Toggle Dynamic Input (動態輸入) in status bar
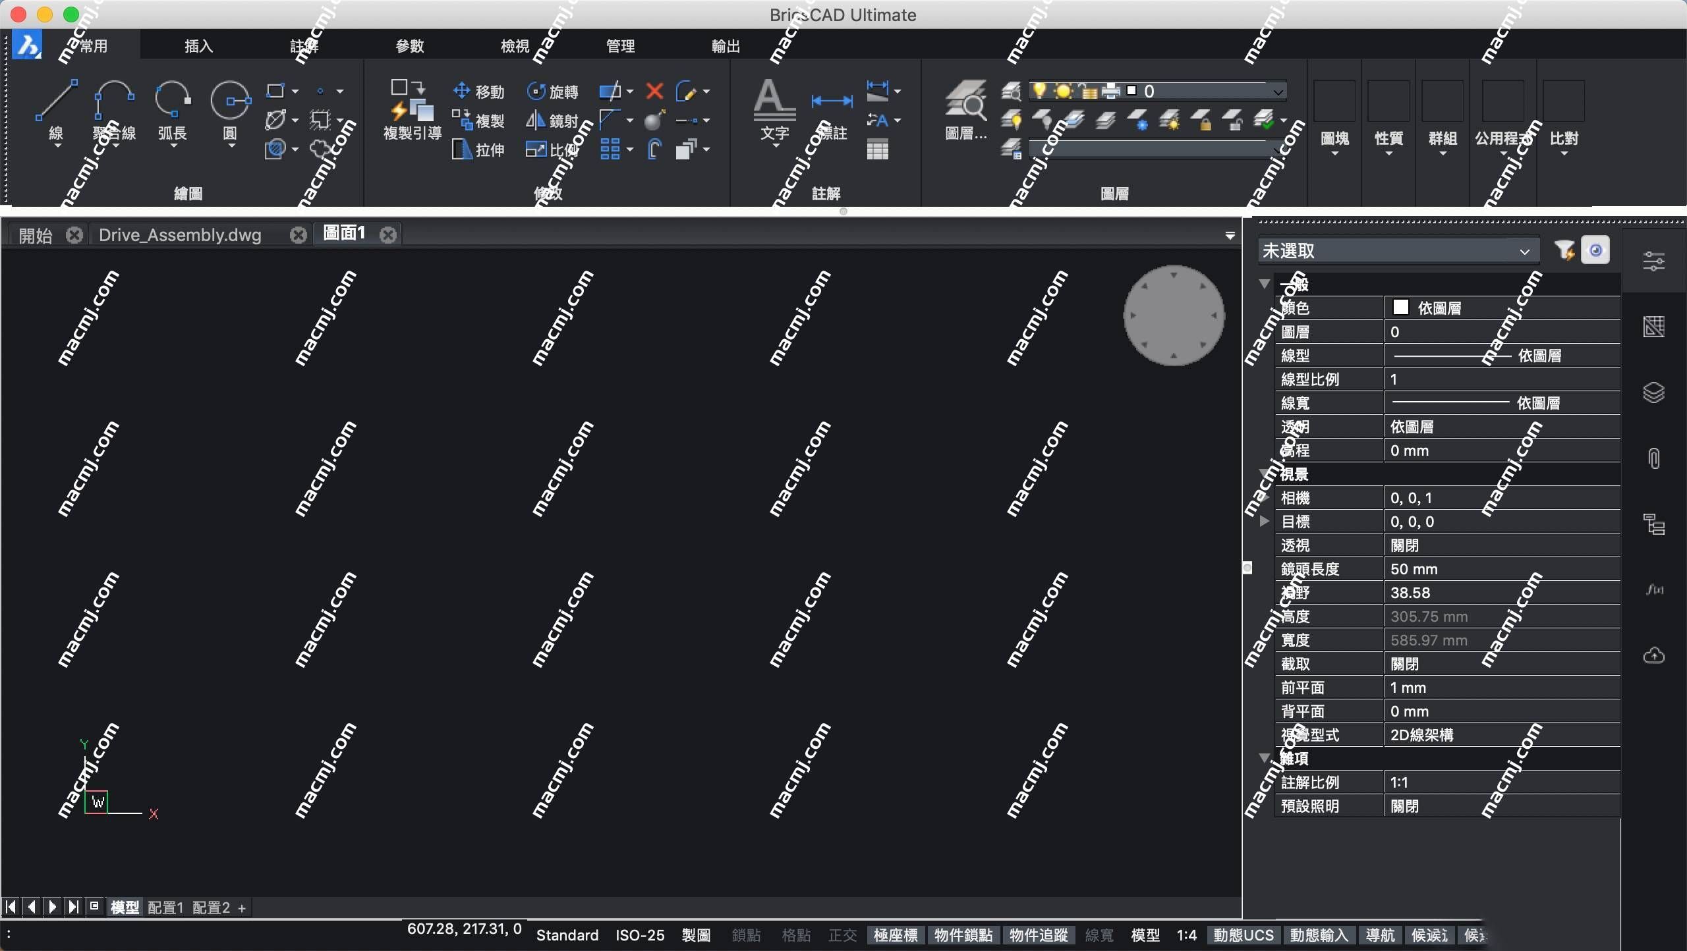 [x=1319, y=935]
